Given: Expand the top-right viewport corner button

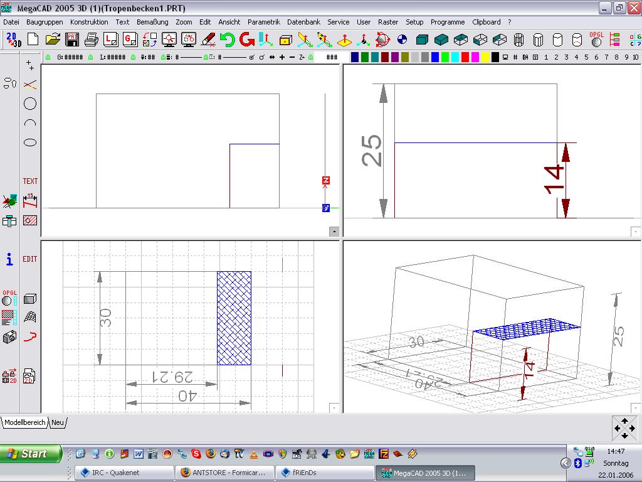Looking at the screenshot, I should (x=636, y=232).
